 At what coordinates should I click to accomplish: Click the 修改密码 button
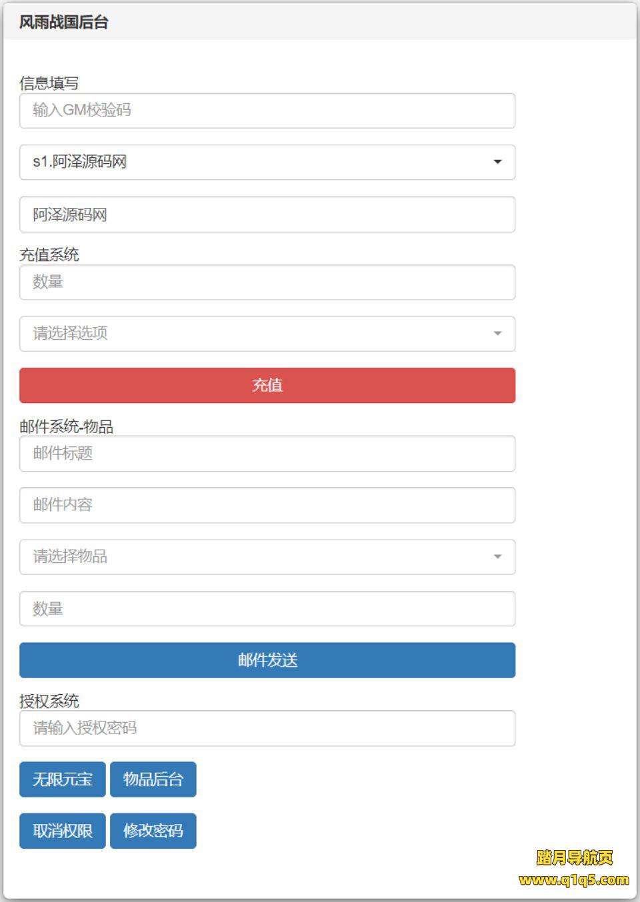coord(153,831)
